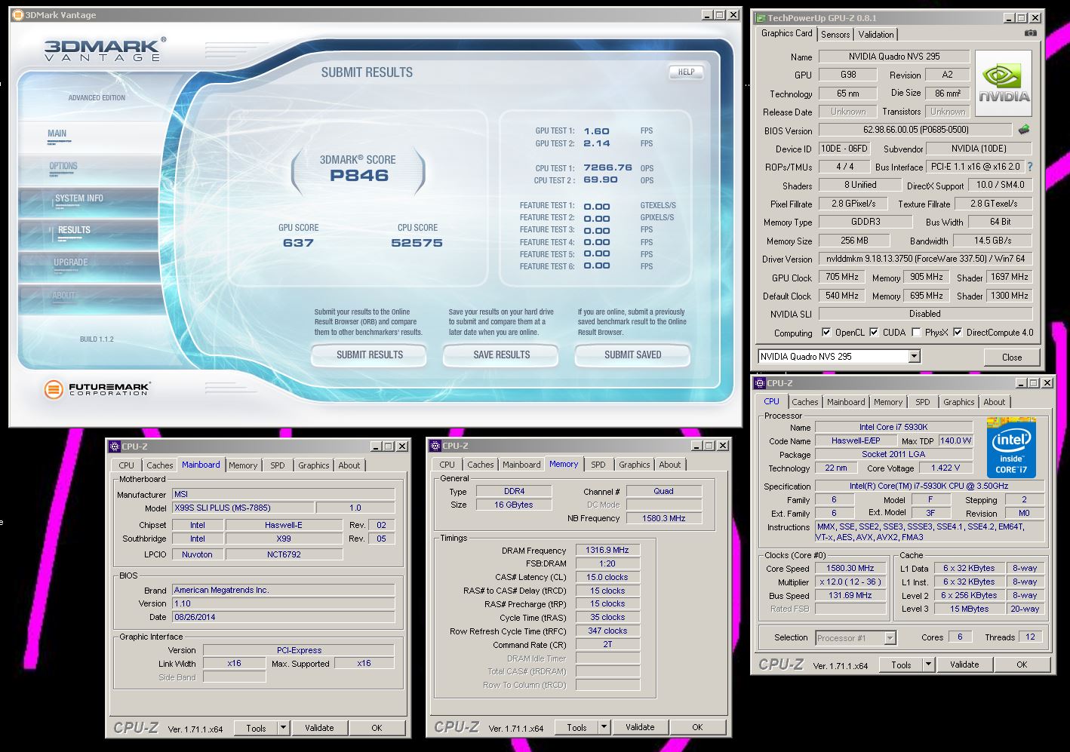This screenshot has height=752, width=1070.
Task: Click the DRAM Frequency value 1316.9 MHz
Action: tap(607, 550)
